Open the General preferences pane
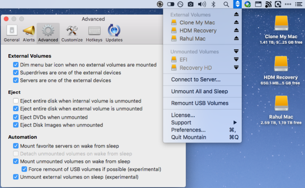The height and width of the screenshot is (188, 305). [x=11, y=33]
